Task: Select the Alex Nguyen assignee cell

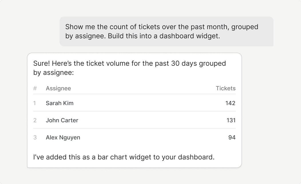Action: pyautogui.click(x=63, y=137)
